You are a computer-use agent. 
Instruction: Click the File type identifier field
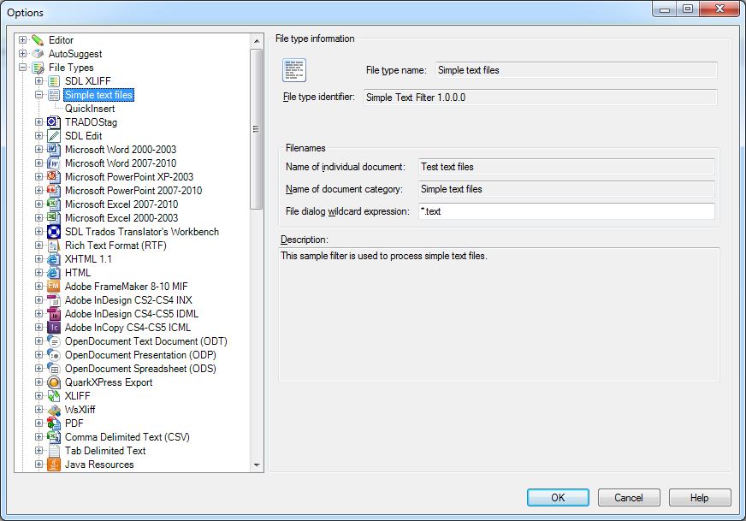(540, 98)
